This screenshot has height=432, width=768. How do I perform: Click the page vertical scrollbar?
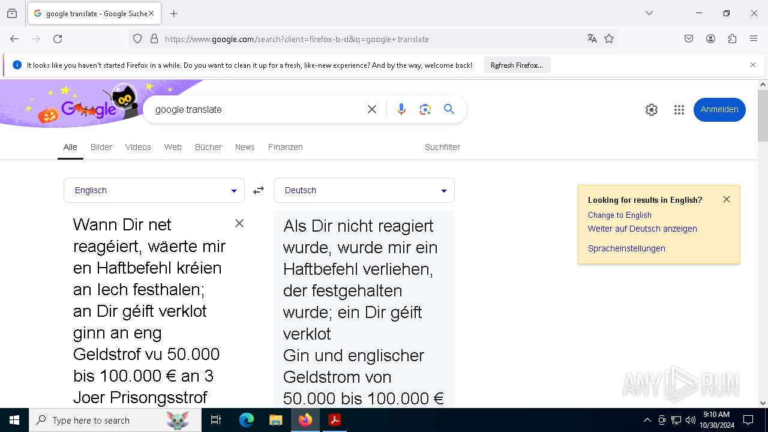click(763, 116)
